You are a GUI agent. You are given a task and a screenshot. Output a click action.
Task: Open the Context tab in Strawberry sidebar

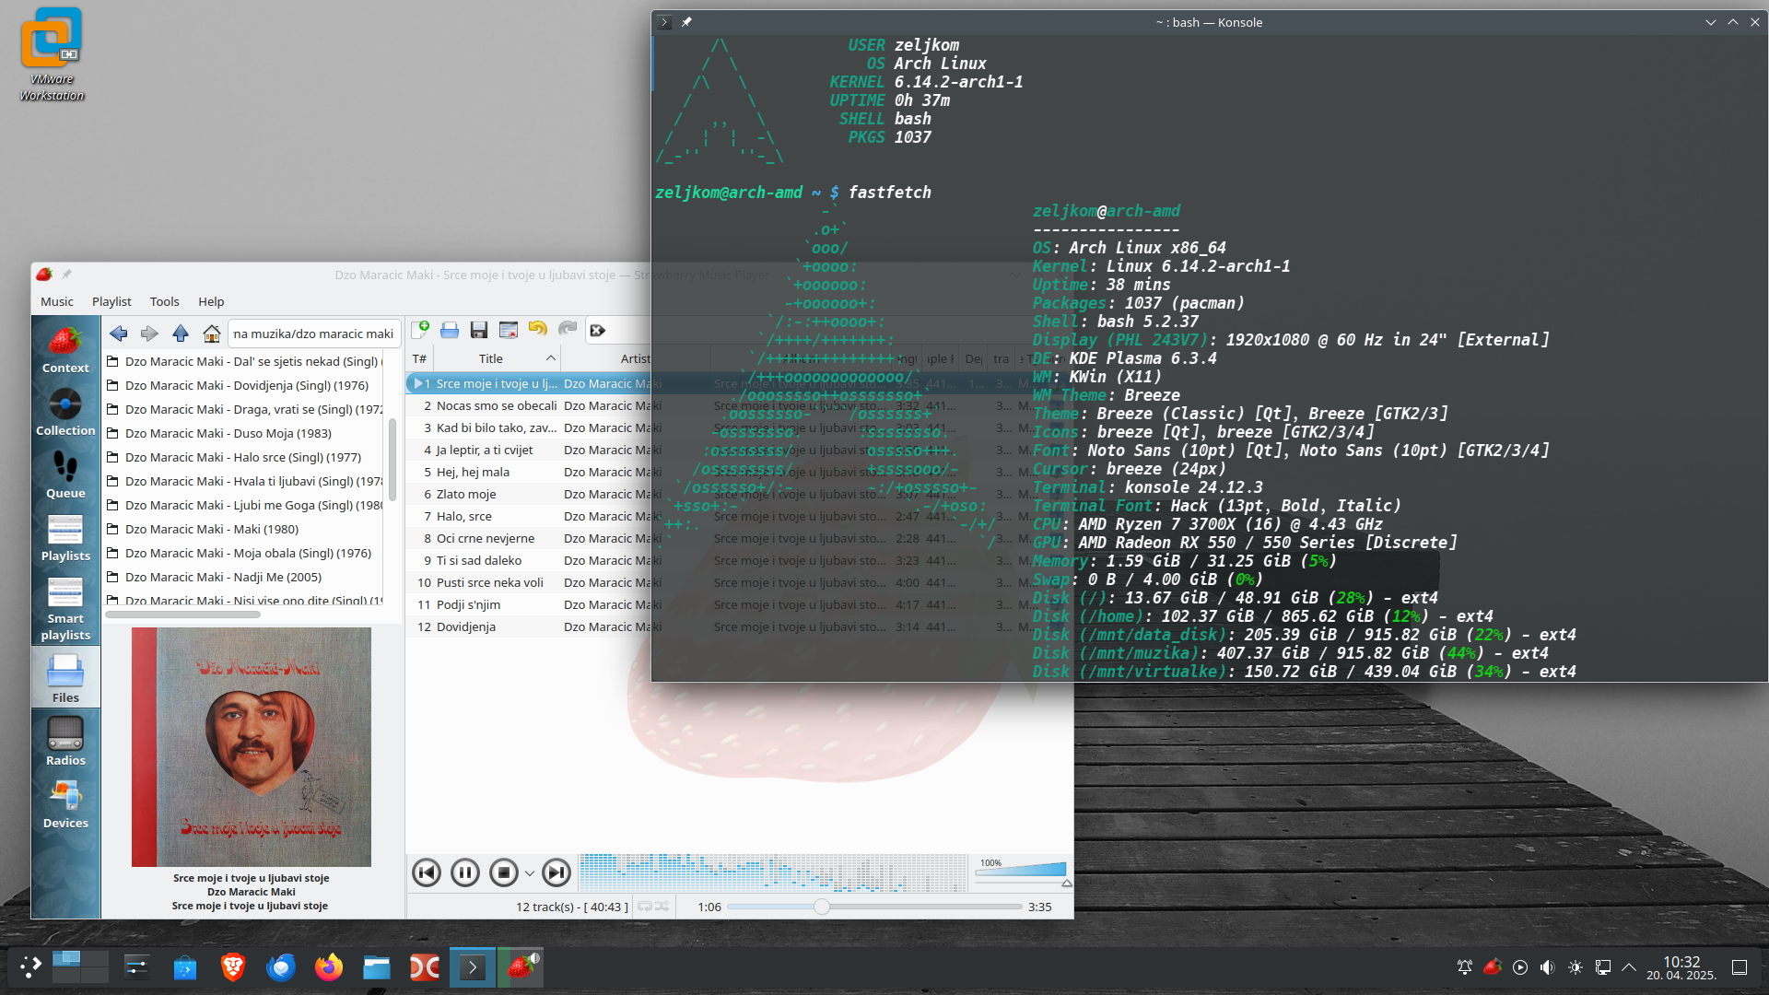coord(65,349)
